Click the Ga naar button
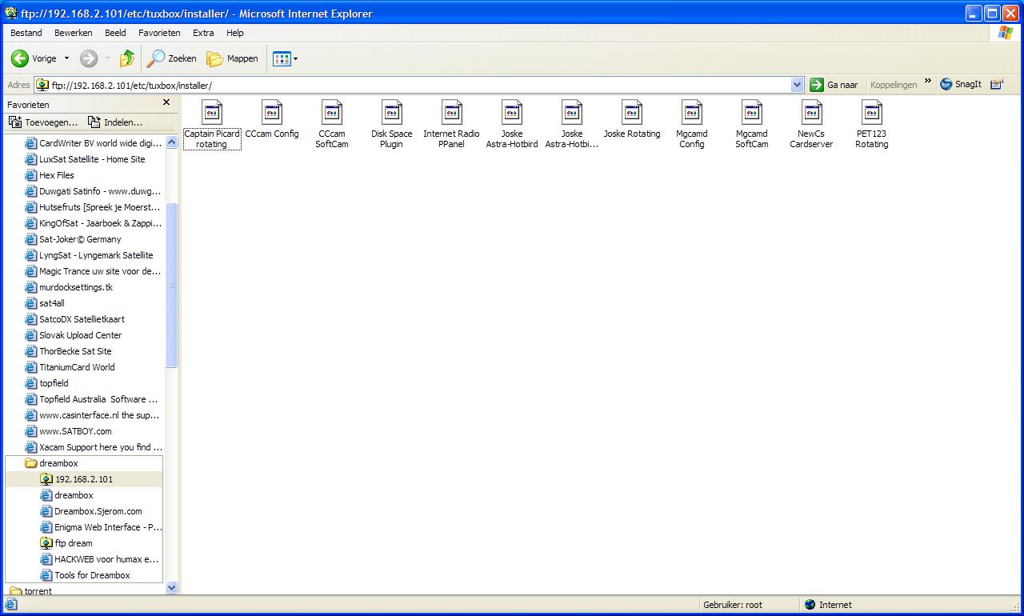The width and height of the screenshot is (1024, 616). 834,85
